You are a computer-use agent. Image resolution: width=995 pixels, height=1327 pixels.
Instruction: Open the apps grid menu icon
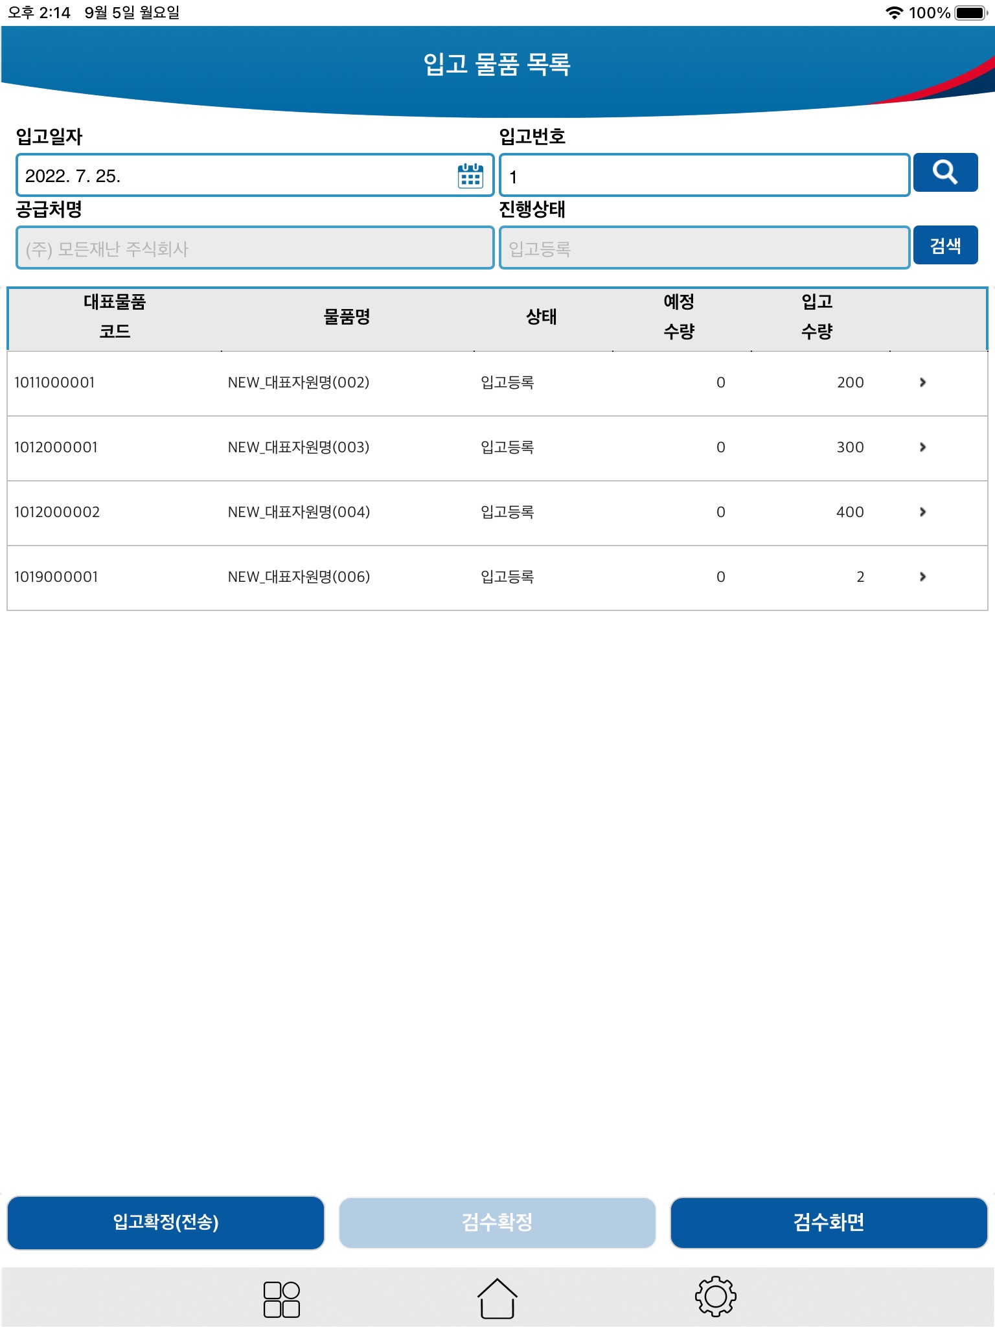pyautogui.click(x=281, y=1299)
